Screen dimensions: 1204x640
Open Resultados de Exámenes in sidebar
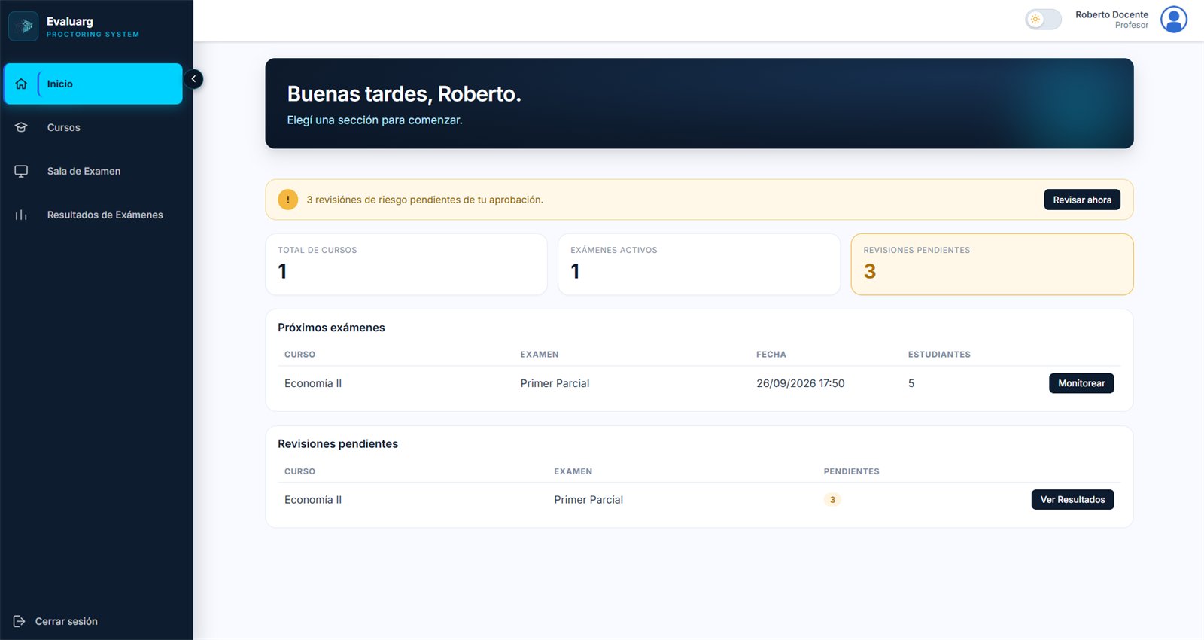click(x=93, y=215)
